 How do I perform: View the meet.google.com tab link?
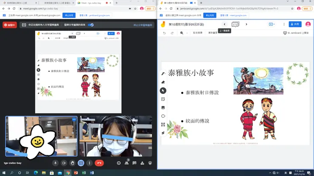click(233, 15)
